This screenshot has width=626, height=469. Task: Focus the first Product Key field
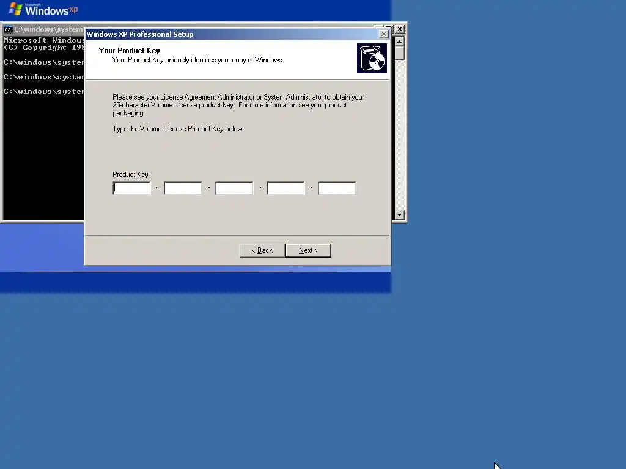tap(132, 188)
